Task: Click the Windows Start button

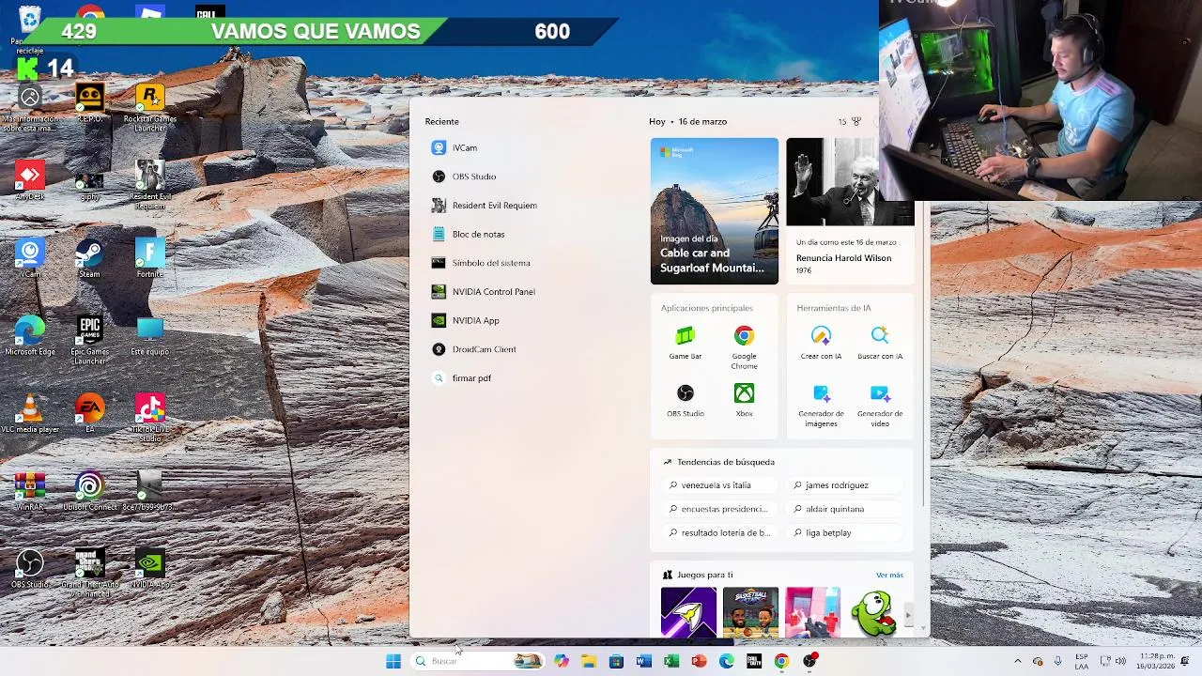Action: coord(393,661)
